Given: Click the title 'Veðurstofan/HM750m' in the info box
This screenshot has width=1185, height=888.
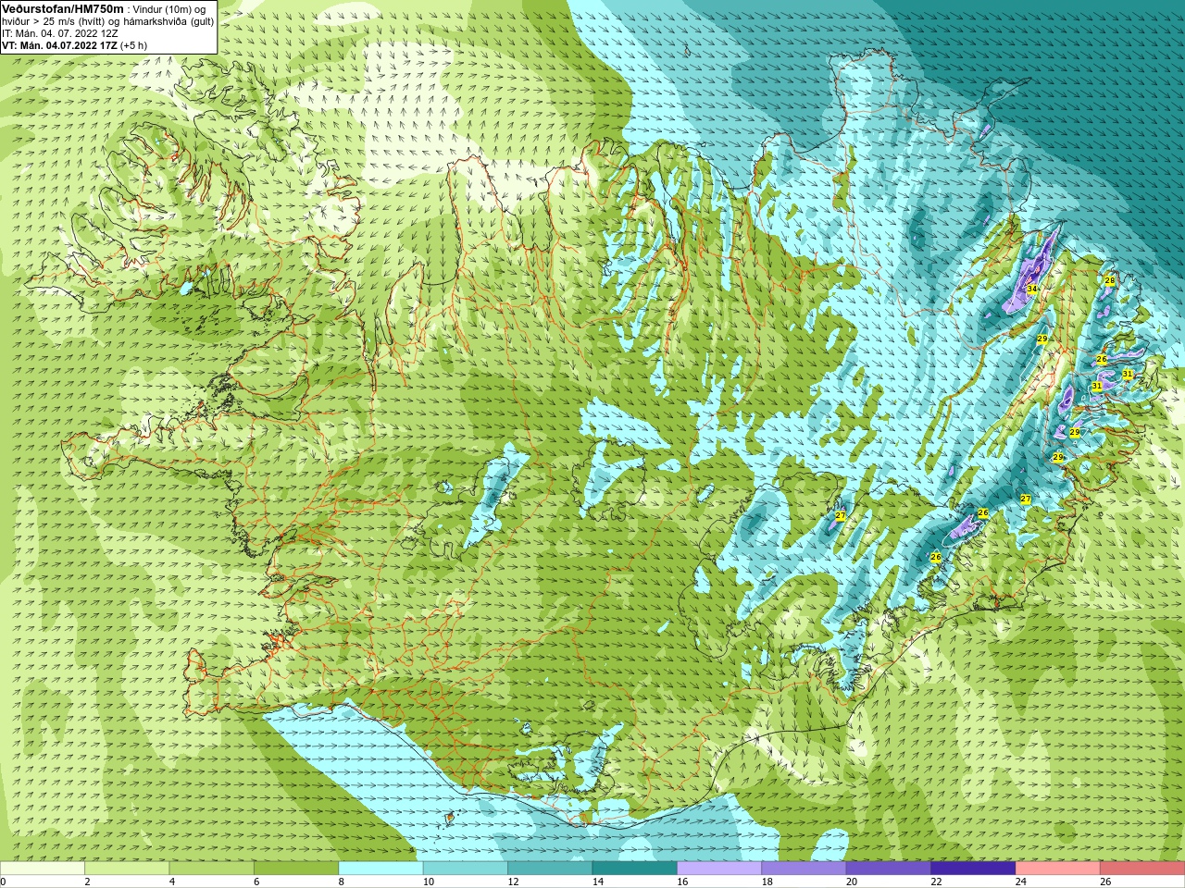Looking at the screenshot, I should point(63,8).
